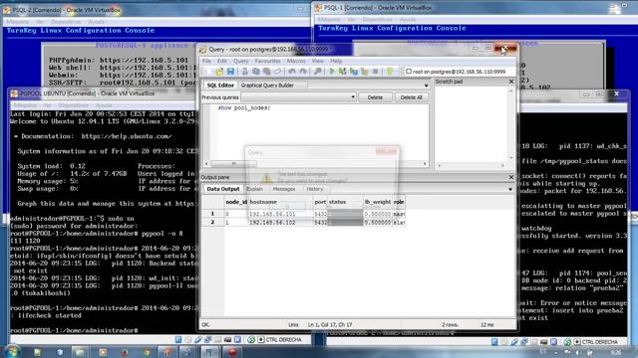The width and height of the screenshot is (638, 358).
Task: Click the Copy icon in query toolbar
Action: (255, 72)
